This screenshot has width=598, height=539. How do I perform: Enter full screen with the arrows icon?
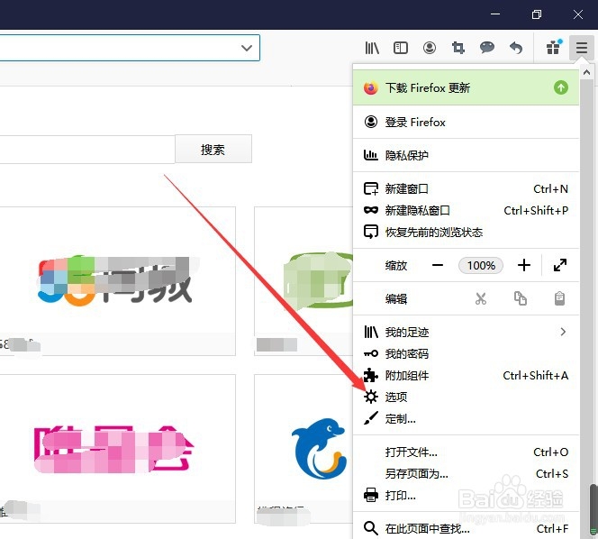click(x=560, y=265)
